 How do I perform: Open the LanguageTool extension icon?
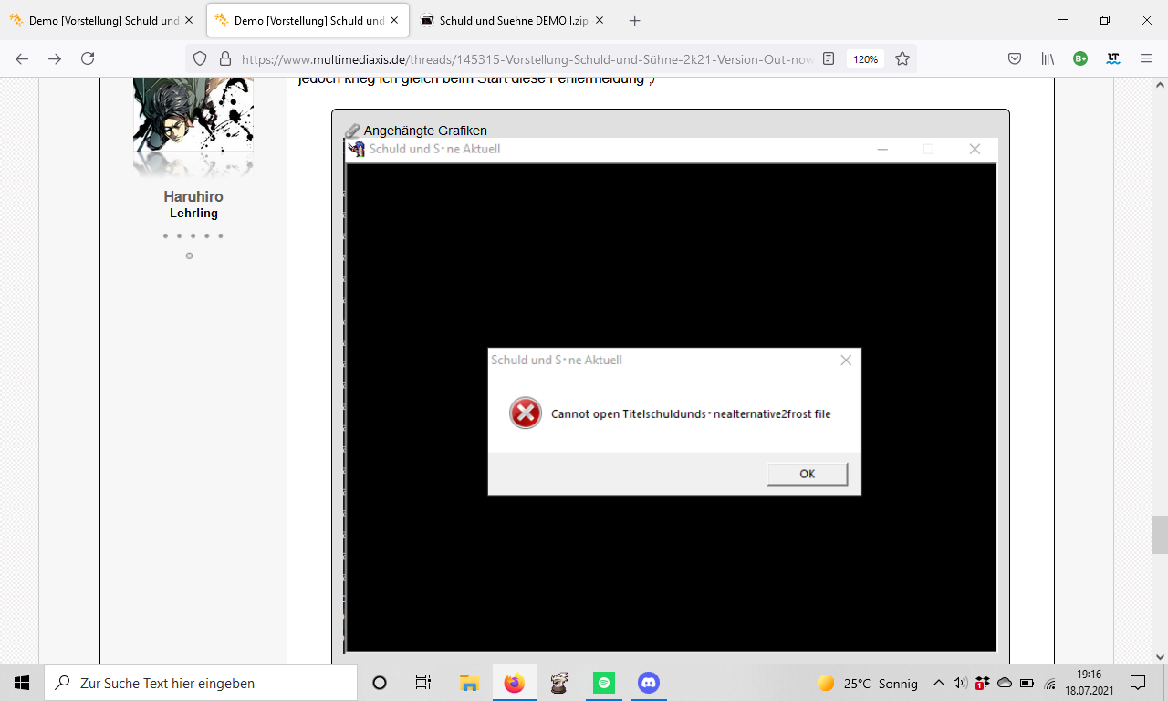(x=1112, y=58)
